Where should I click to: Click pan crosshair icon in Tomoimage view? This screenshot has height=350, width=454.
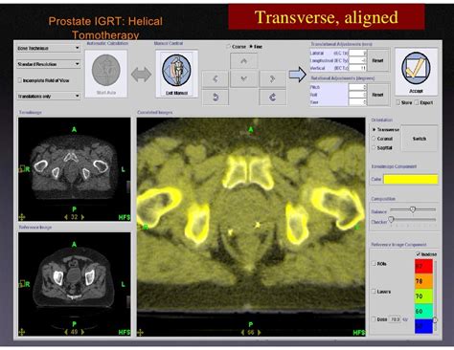[x=22, y=217]
